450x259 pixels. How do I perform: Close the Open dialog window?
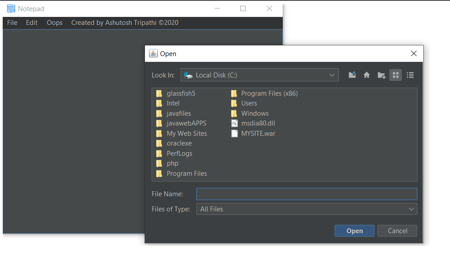[413, 53]
